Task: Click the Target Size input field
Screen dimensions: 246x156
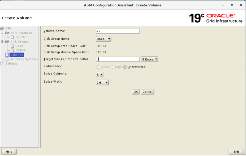Action: coord(118,59)
